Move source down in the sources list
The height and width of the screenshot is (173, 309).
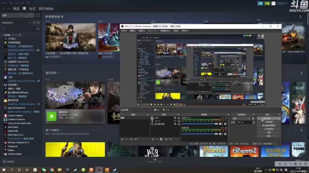170,139
